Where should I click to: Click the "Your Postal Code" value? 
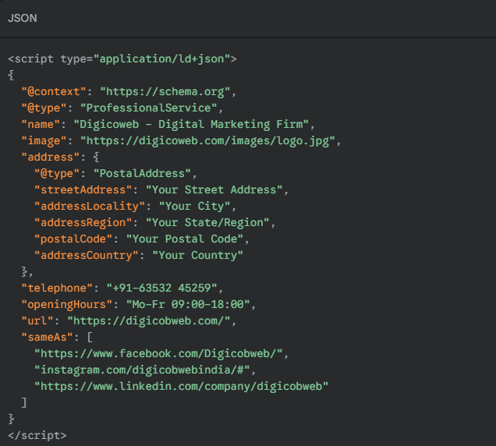pos(185,239)
